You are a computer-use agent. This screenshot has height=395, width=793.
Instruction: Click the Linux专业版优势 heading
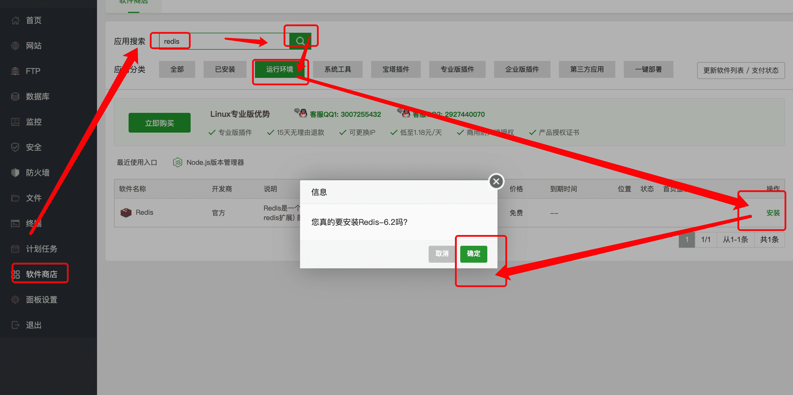(240, 114)
